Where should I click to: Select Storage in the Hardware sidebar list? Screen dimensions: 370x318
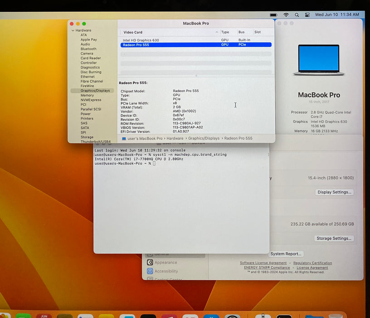(x=87, y=137)
